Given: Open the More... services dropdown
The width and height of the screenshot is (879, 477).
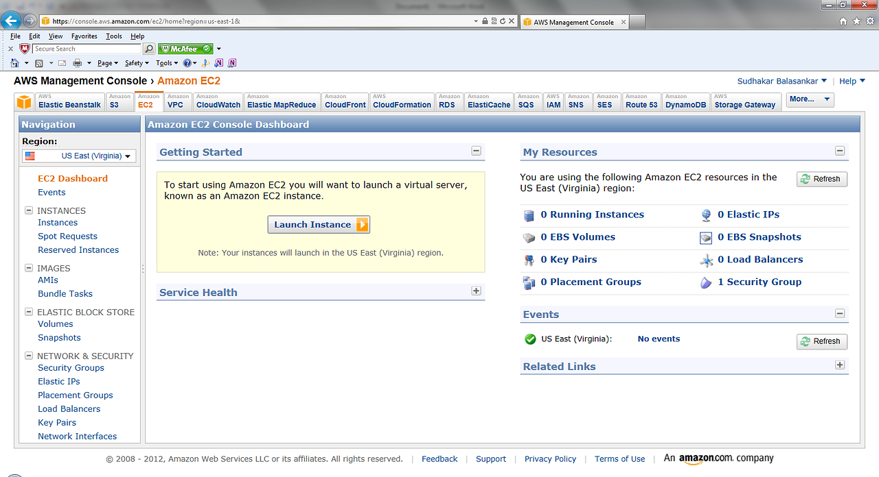Looking at the screenshot, I should [x=810, y=99].
